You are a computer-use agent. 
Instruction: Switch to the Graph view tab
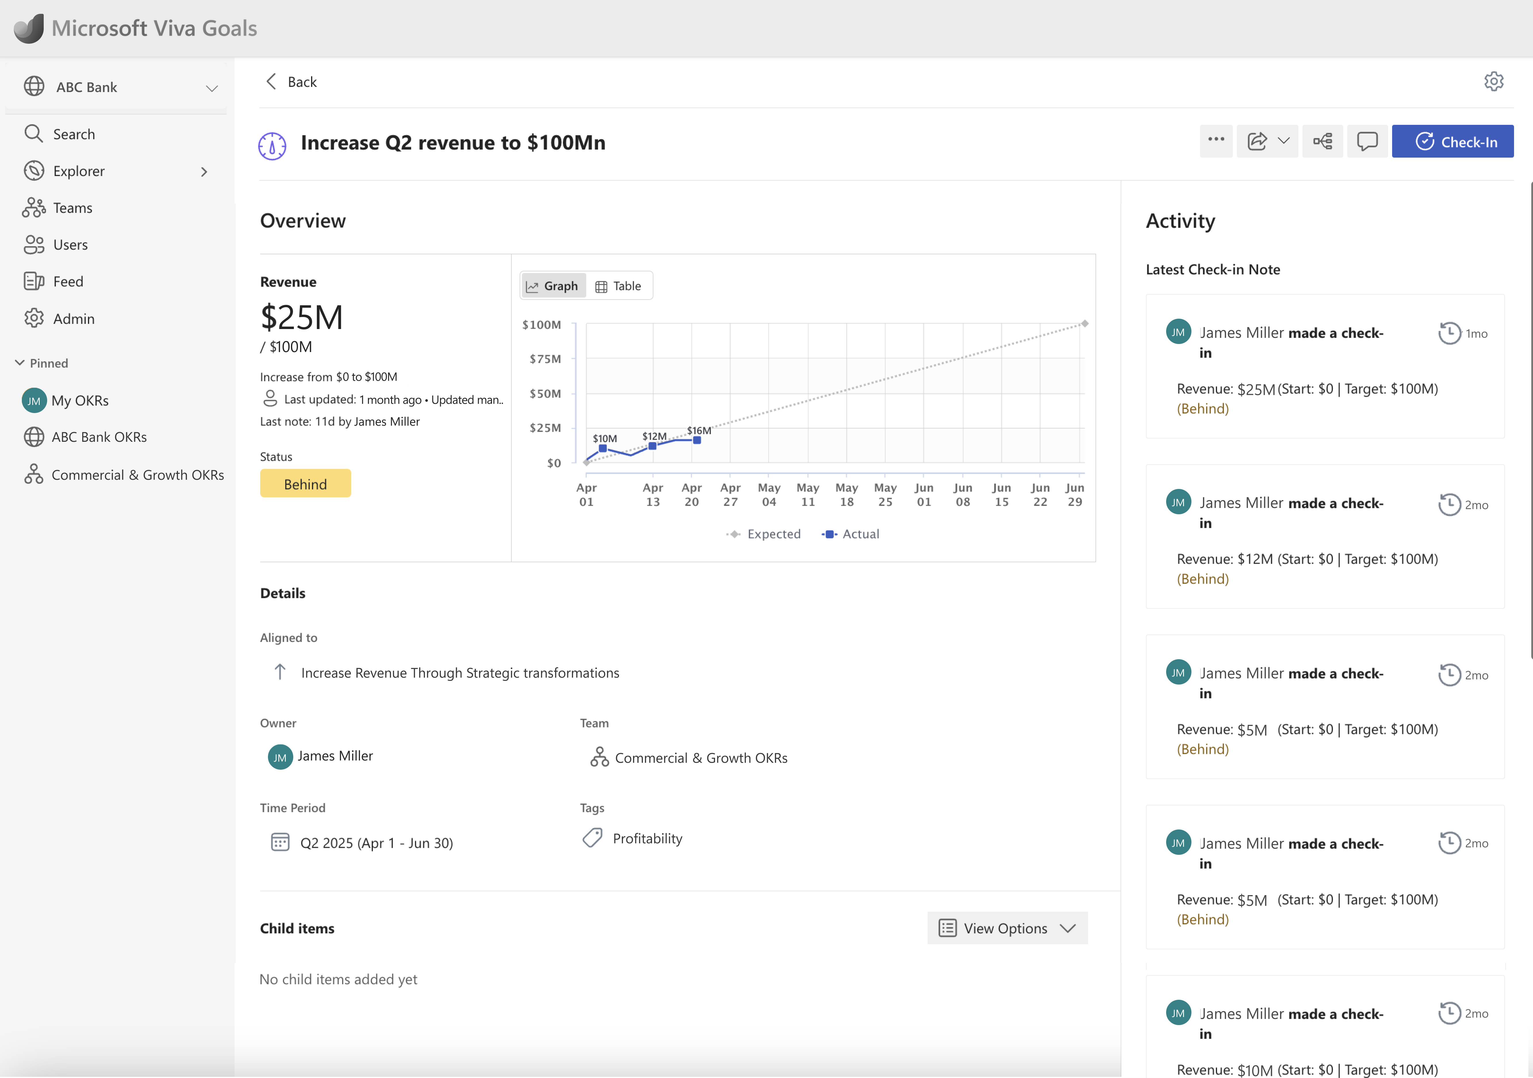pos(553,286)
